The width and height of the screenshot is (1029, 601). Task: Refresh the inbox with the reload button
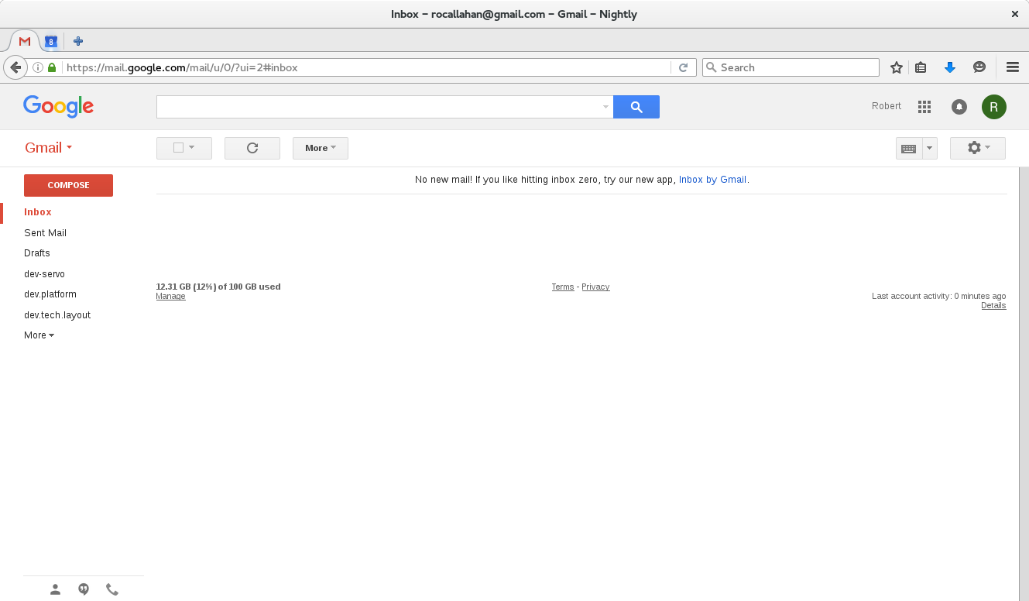(252, 148)
